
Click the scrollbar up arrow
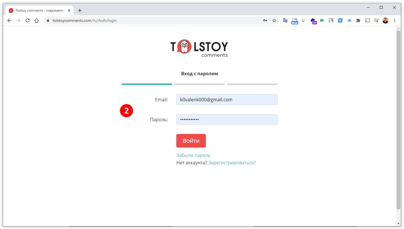click(x=399, y=28)
